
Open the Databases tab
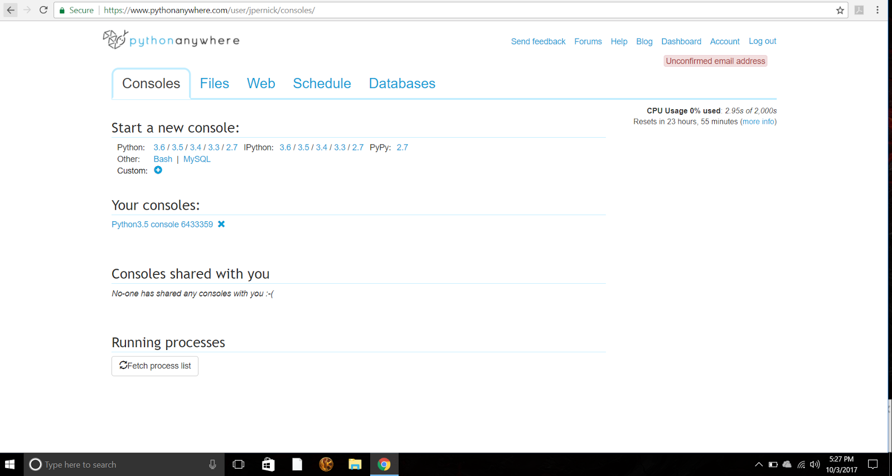coord(402,84)
